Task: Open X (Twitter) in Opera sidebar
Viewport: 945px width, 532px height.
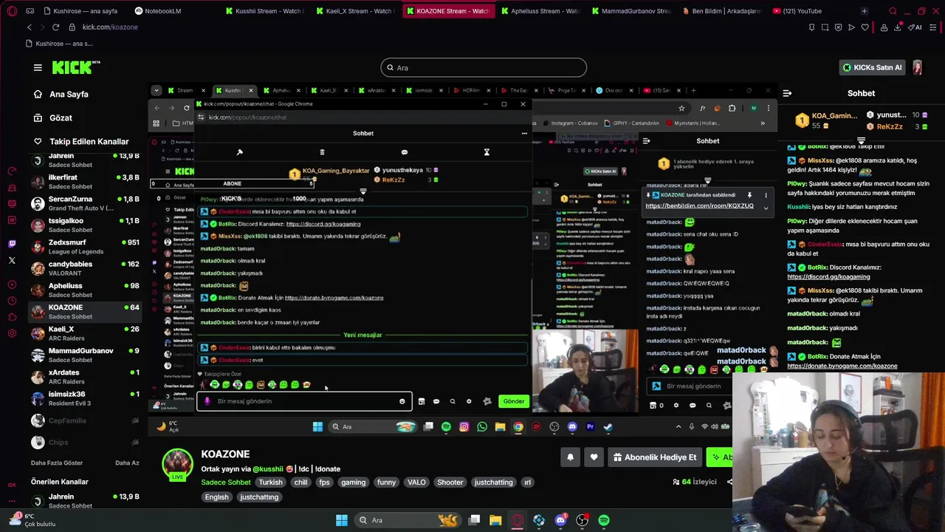Action: pyautogui.click(x=12, y=260)
